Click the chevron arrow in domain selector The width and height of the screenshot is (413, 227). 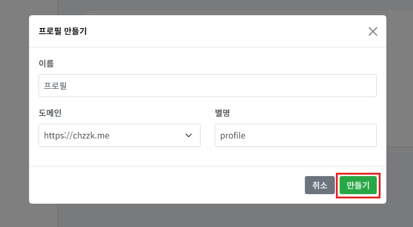coord(189,136)
